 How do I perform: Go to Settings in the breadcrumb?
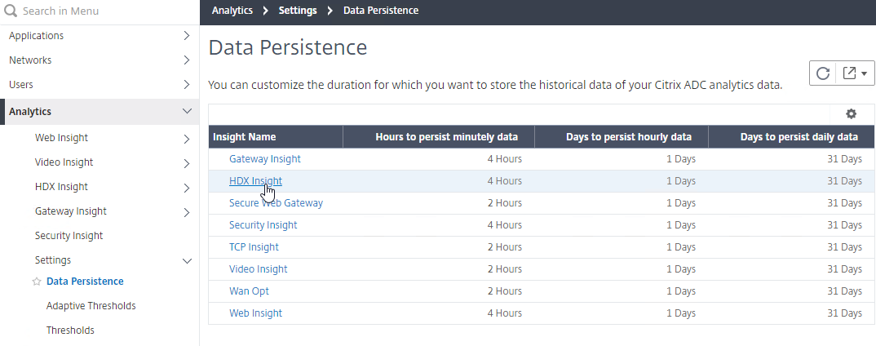click(297, 11)
